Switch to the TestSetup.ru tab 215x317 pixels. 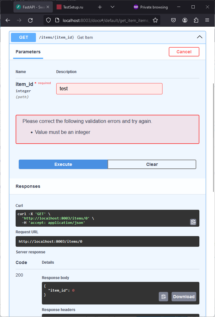(x=73, y=7)
